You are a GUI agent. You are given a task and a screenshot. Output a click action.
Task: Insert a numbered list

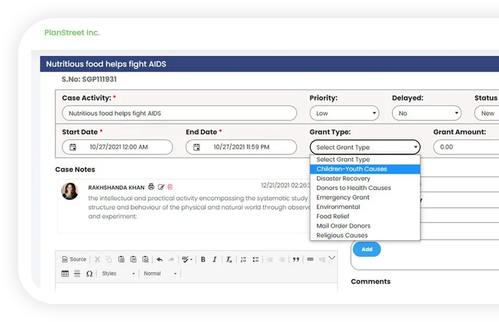pyautogui.click(x=244, y=260)
